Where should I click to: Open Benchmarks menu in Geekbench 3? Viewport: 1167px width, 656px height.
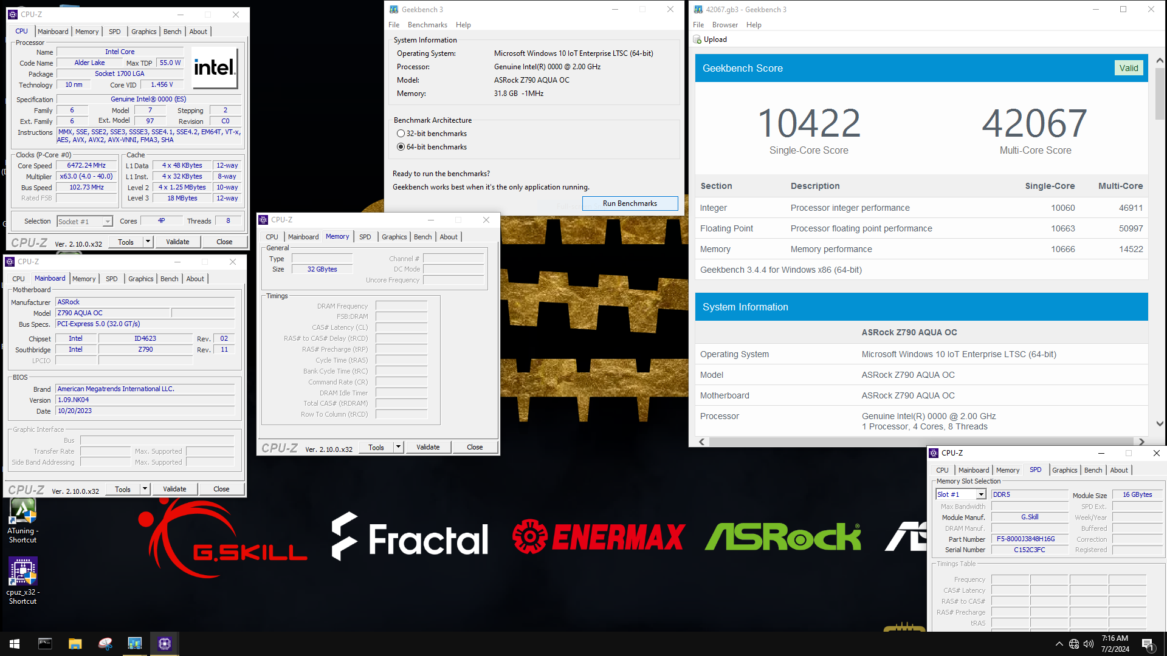pos(427,25)
